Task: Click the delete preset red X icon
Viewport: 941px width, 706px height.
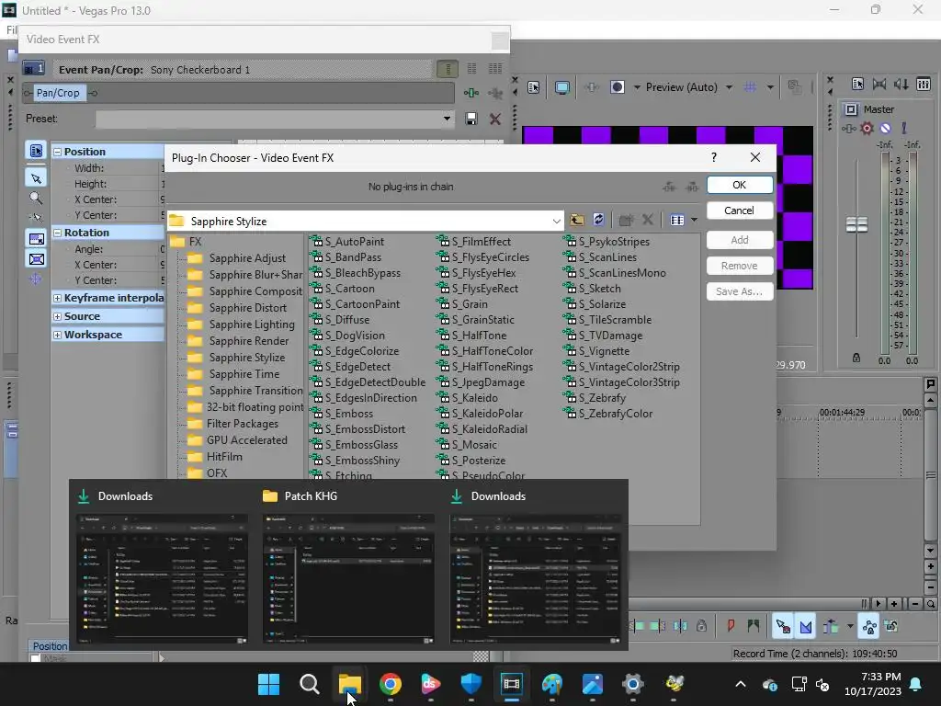Action: click(x=495, y=119)
